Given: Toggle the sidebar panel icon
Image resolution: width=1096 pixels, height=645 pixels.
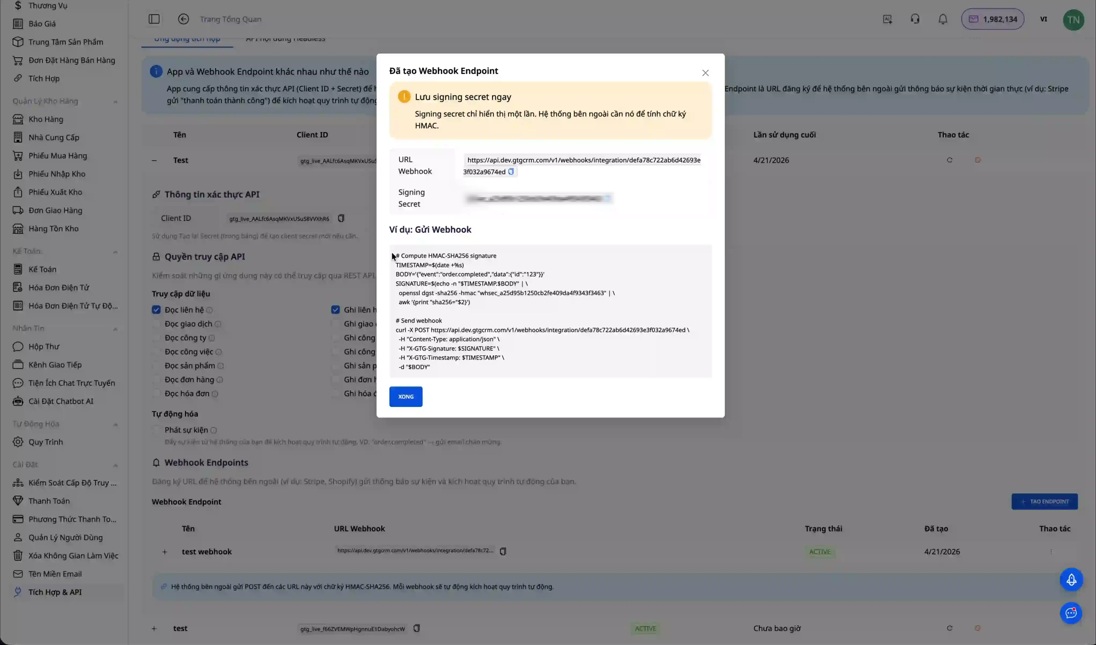Looking at the screenshot, I should [154, 19].
